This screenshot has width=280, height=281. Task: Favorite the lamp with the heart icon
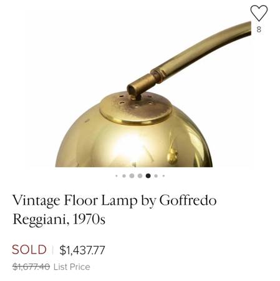[259, 13]
